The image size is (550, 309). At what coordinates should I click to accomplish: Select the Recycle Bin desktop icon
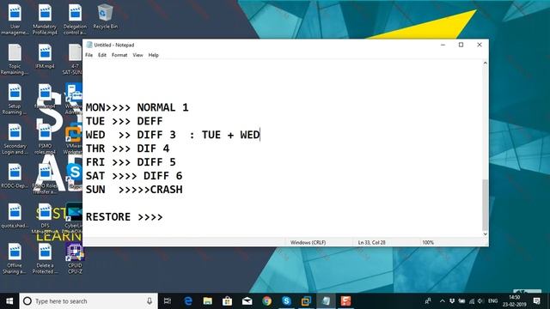[105, 16]
